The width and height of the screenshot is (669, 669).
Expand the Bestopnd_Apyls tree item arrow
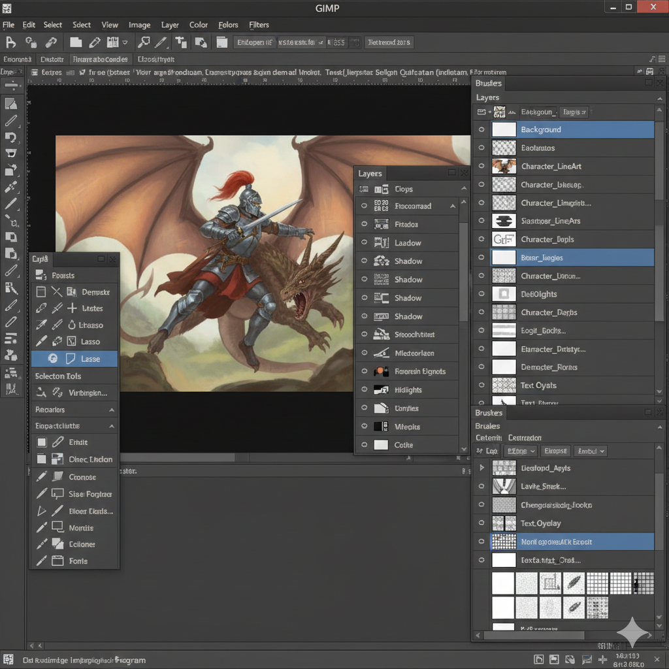pos(482,468)
